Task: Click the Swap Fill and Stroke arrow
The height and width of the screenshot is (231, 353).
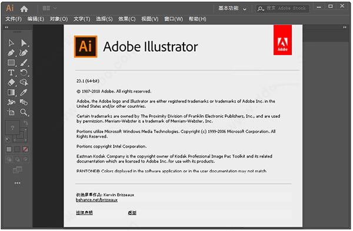Action: 26,123
